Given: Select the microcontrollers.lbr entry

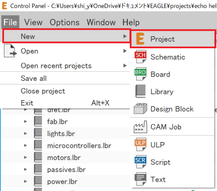Looking at the screenshot, I should tap(79, 146).
